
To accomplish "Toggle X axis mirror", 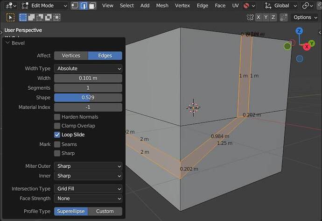I will point(259,17).
